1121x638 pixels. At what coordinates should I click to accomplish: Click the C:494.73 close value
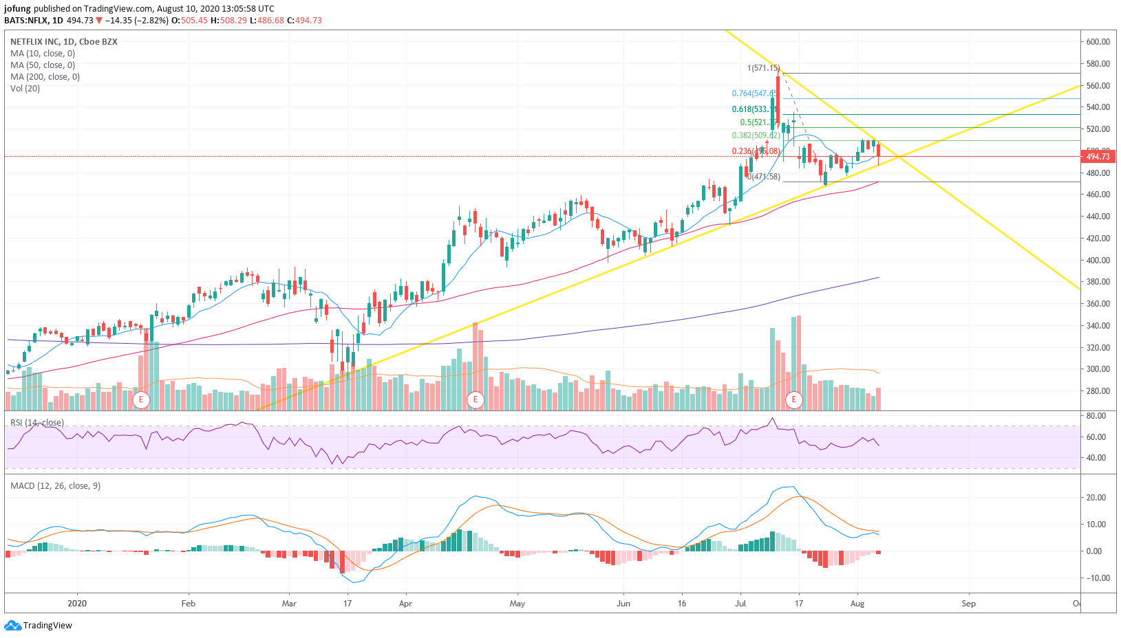[x=304, y=21]
